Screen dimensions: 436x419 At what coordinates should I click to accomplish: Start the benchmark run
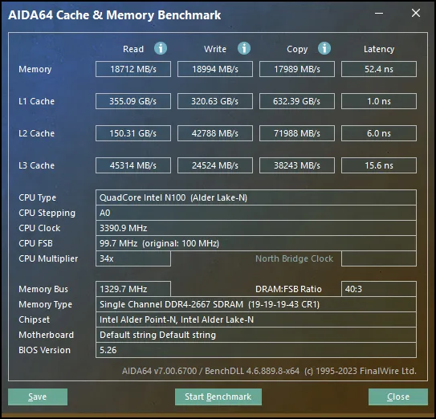[x=218, y=397]
